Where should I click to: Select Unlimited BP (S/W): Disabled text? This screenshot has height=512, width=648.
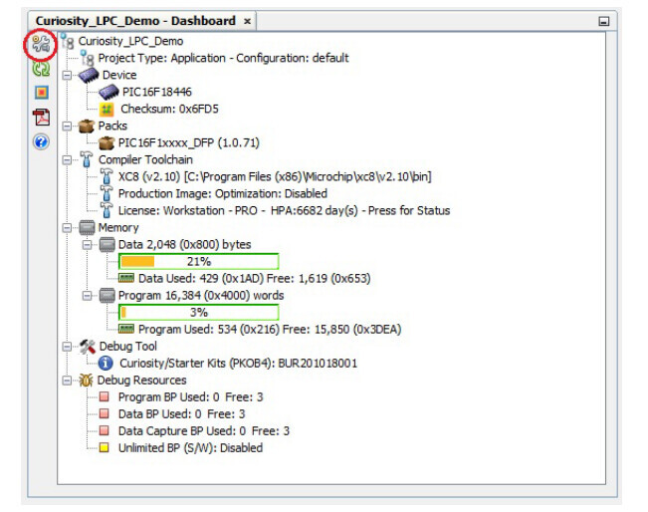190,448
